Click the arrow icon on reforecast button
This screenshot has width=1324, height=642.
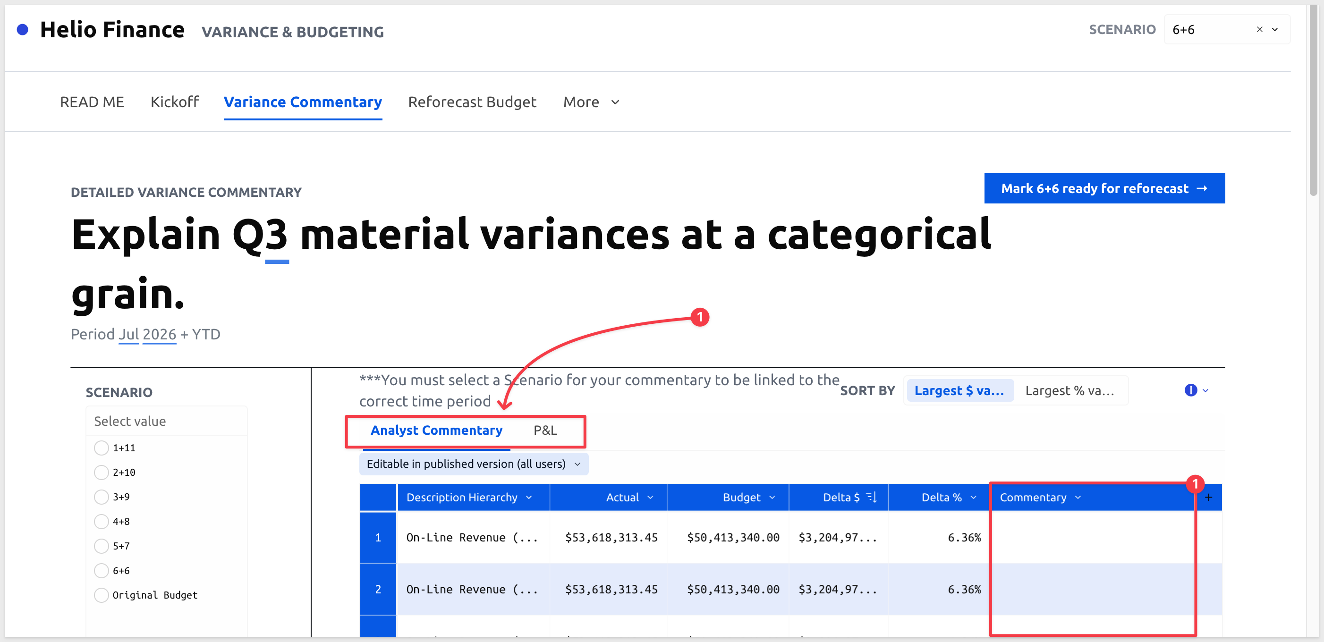pos(1202,189)
